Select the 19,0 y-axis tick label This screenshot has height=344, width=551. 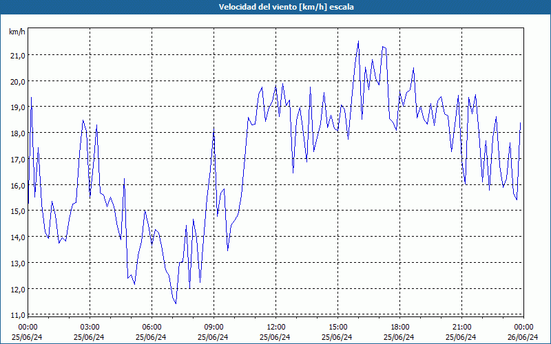(x=18, y=107)
